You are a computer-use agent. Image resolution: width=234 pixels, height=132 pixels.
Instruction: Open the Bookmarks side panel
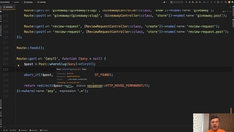coord(1,104)
